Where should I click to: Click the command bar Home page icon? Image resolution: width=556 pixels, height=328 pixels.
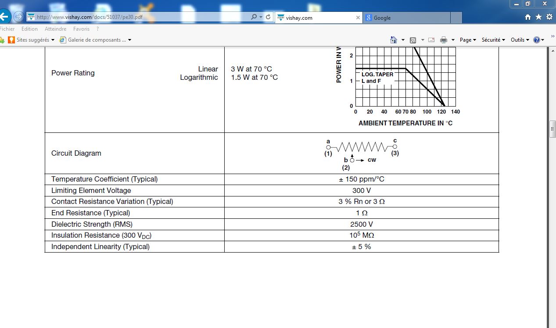(x=394, y=40)
